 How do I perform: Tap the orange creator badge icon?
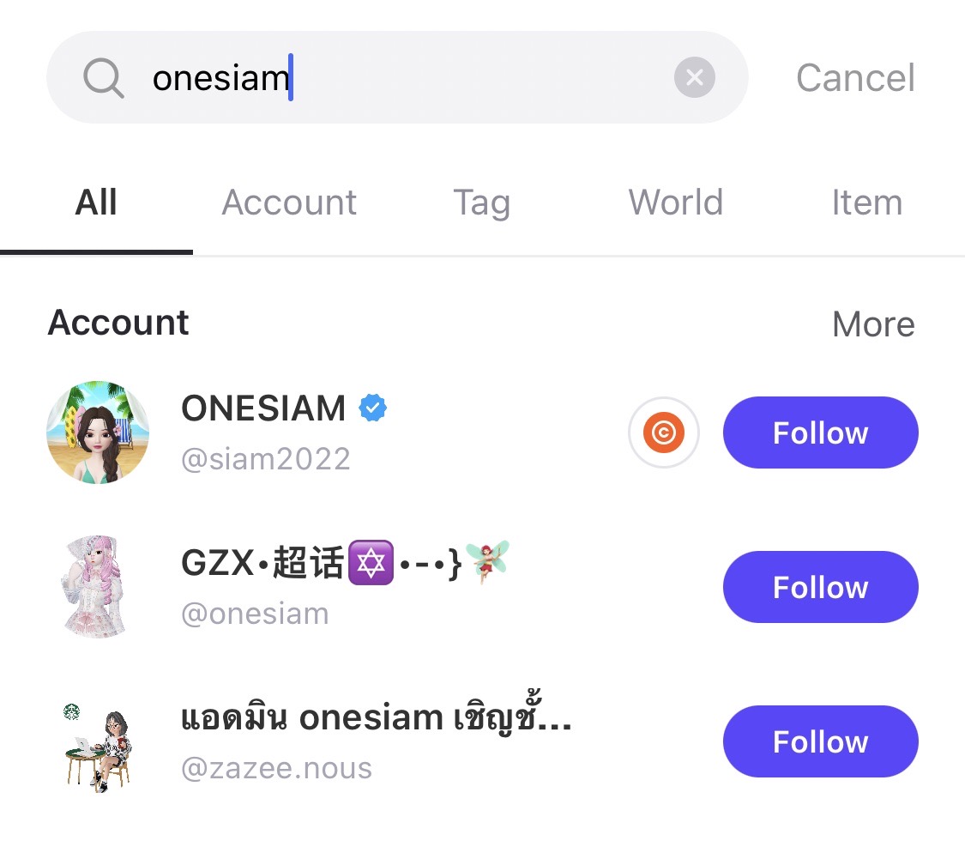pyautogui.click(x=663, y=433)
